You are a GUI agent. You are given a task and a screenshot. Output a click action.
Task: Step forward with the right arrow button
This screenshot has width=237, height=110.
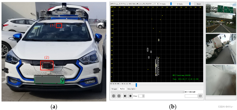click(130, 96)
